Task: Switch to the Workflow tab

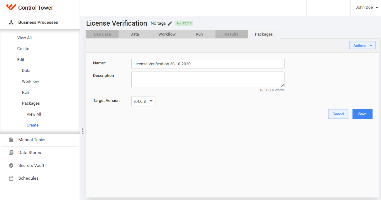Action: pos(167,34)
